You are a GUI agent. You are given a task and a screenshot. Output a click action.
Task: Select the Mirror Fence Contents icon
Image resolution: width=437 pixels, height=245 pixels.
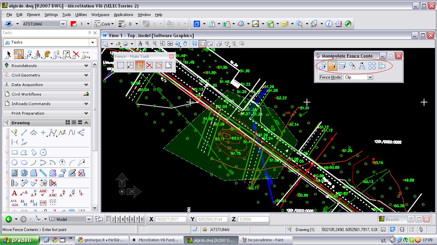pos(362,66)
